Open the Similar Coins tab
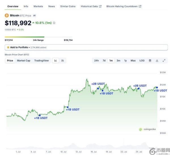The height and width of the screenshot is (155, 170). click(68, 6)
